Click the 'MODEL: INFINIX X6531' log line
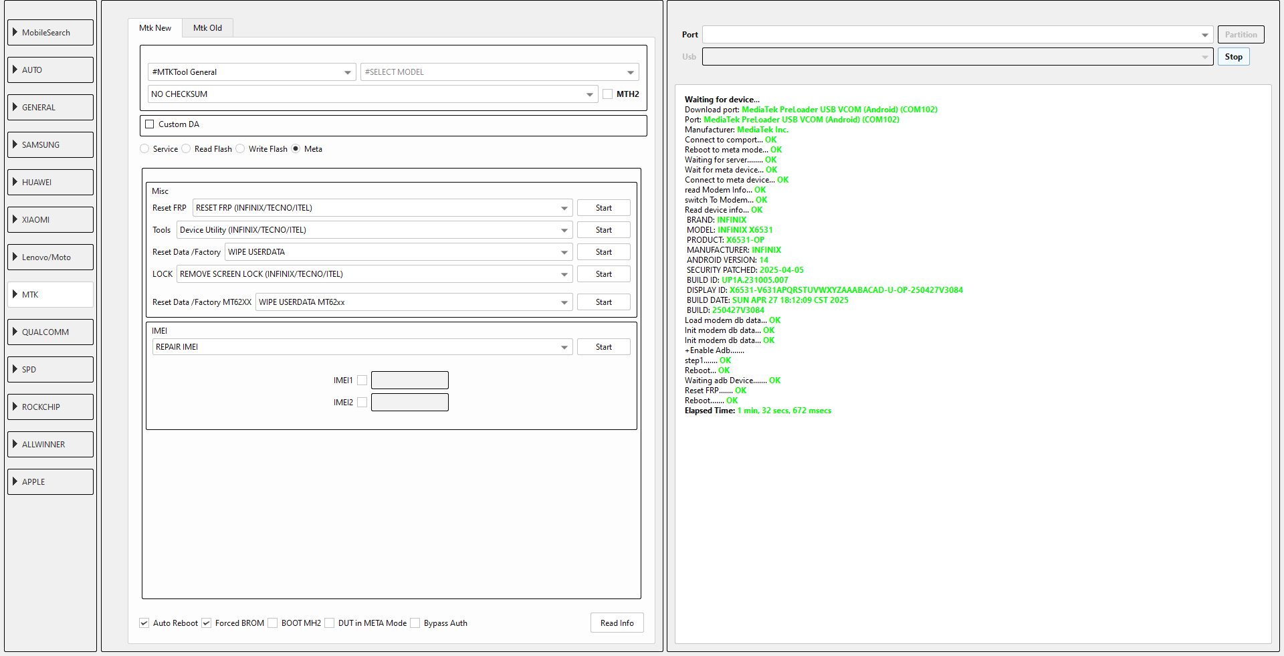Viewport: 1284px width, 656px height. tap(730, 229)
